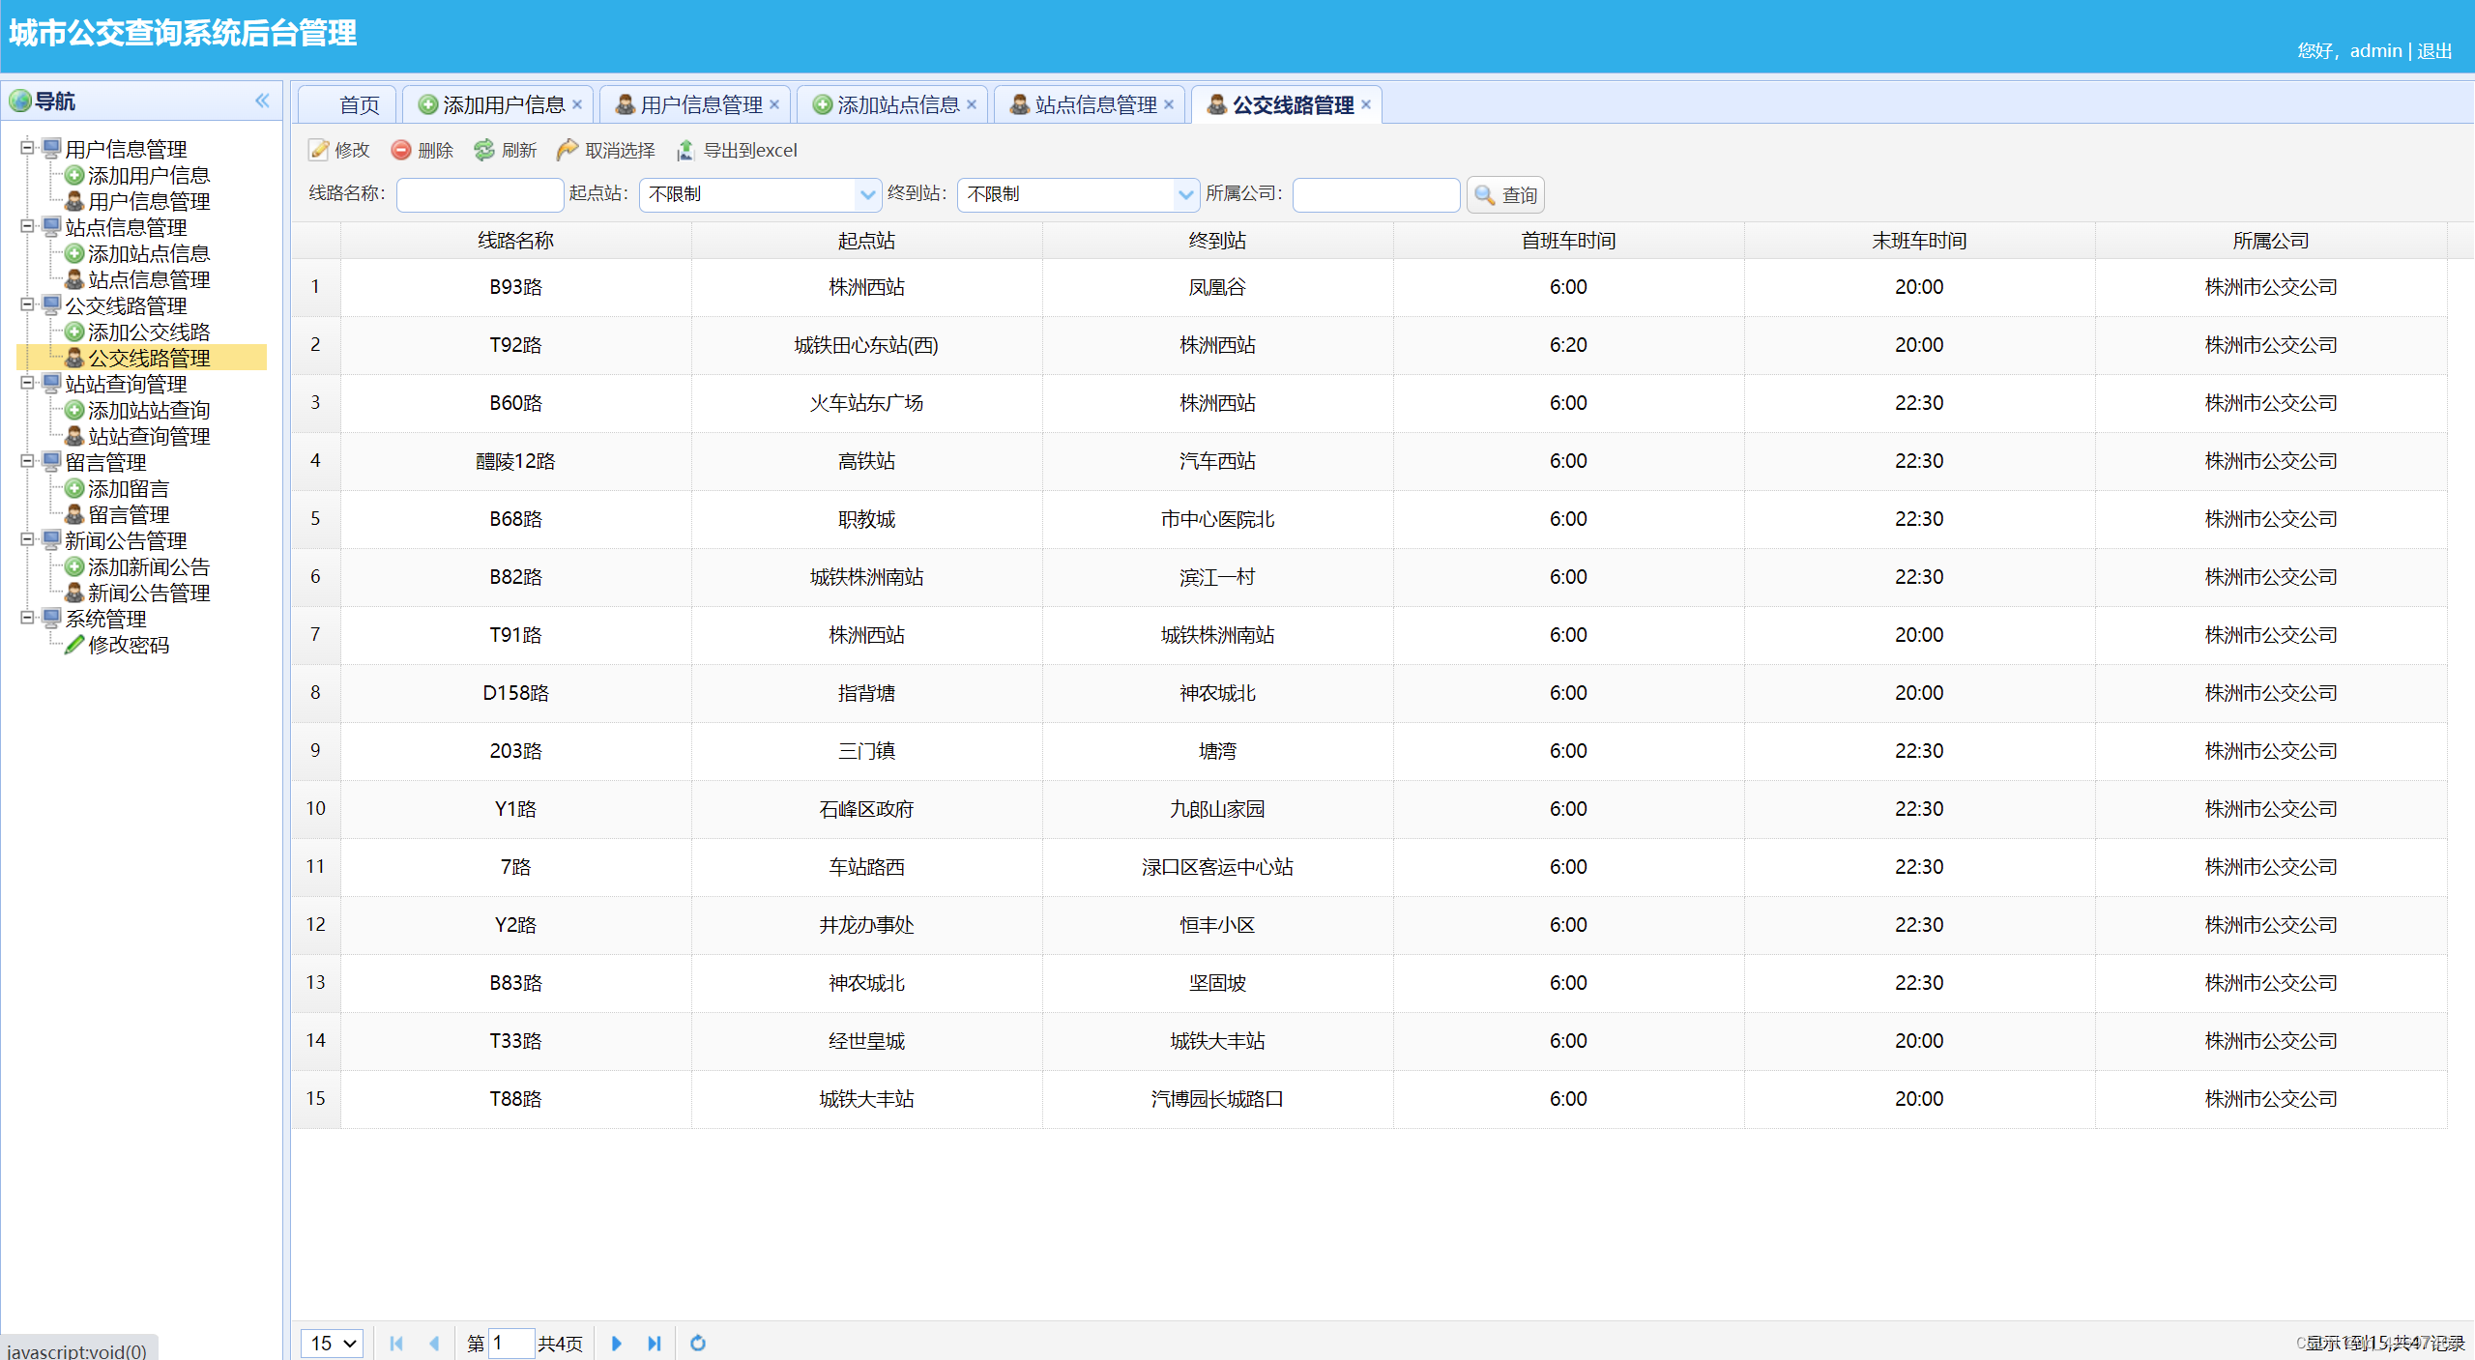Click the 刷新 refresh toolbar button

pyautogui.click(x=506, y=150)
